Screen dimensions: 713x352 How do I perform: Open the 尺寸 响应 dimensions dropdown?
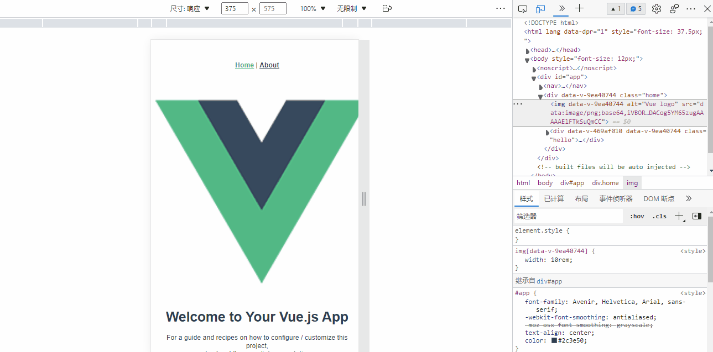pyautogui.click(x=190, y=9)
